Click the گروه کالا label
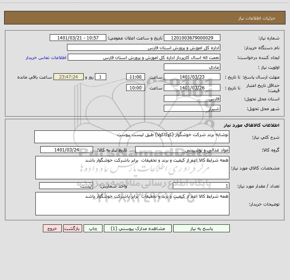This screenshot has height=280, width=290. click(270, 150)
